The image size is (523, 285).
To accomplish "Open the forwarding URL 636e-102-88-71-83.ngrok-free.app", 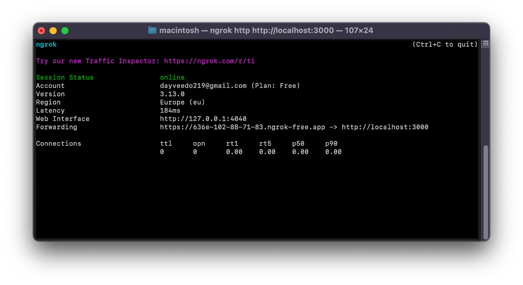I will [x=243, y=127].
